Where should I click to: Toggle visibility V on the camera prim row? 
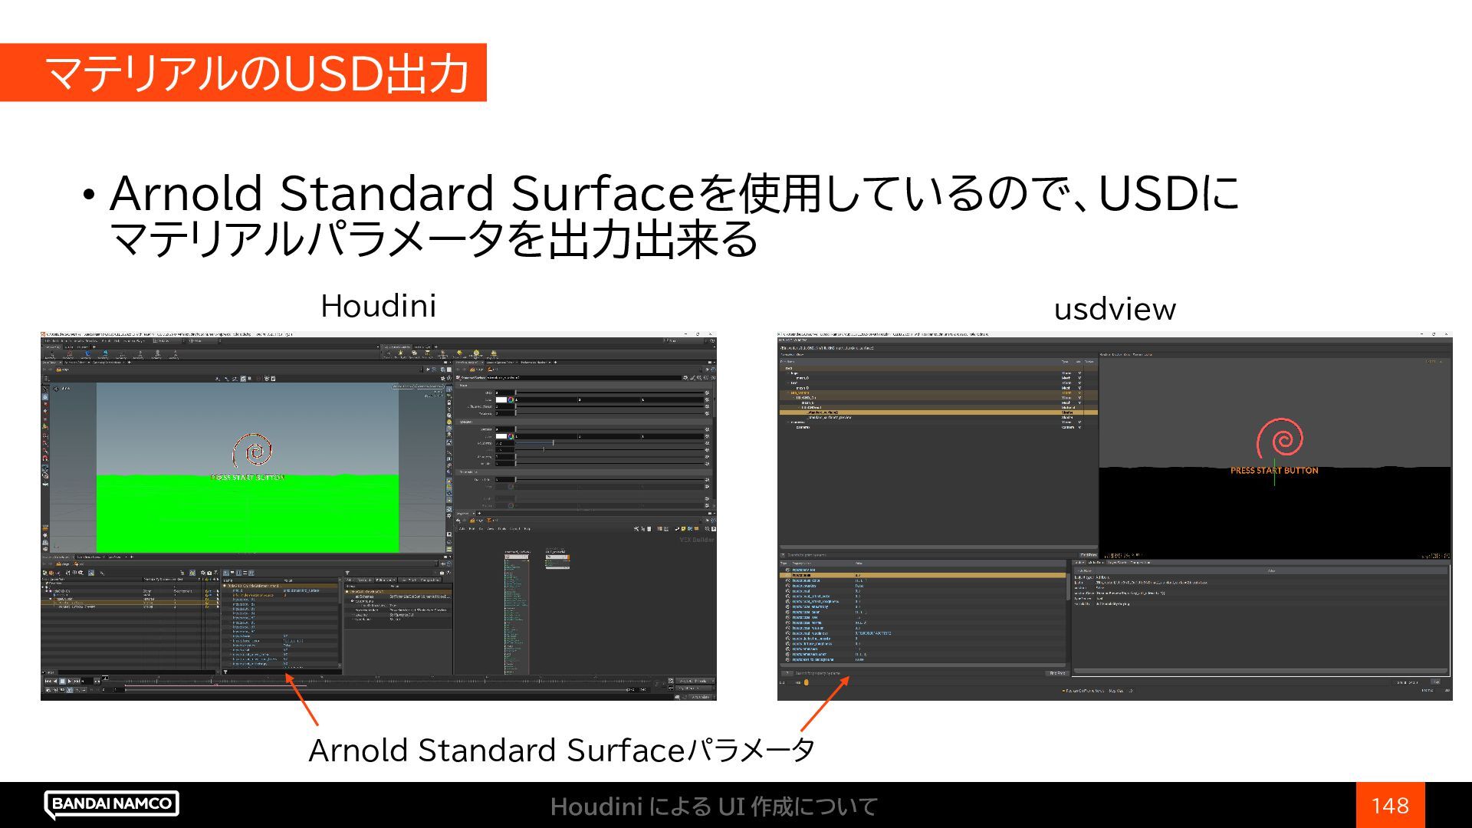(x=1079, y=427)
